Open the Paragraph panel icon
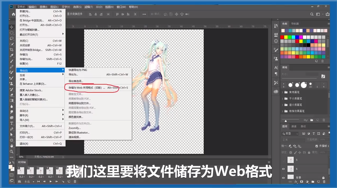Viewport: 337px width, 188px height. coord(276,74)
